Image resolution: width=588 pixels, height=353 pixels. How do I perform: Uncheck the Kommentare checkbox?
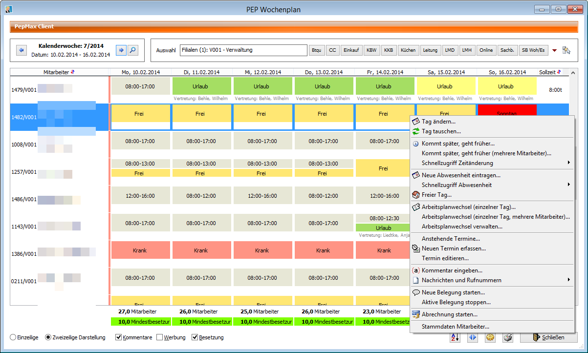[x=119, y=337]
